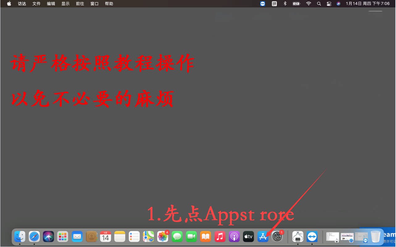Open Launchpad from the dock

pyautogui.click(x=63, y=237)
